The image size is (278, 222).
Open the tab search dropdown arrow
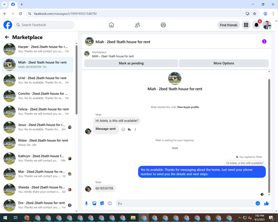click(4, 4)
